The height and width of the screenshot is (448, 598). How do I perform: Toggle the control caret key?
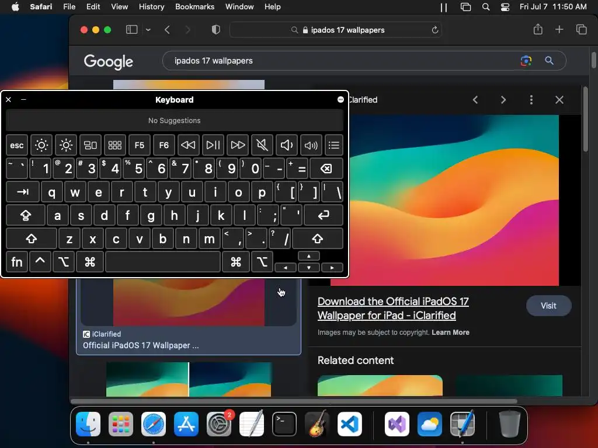(x=40, y=262)
